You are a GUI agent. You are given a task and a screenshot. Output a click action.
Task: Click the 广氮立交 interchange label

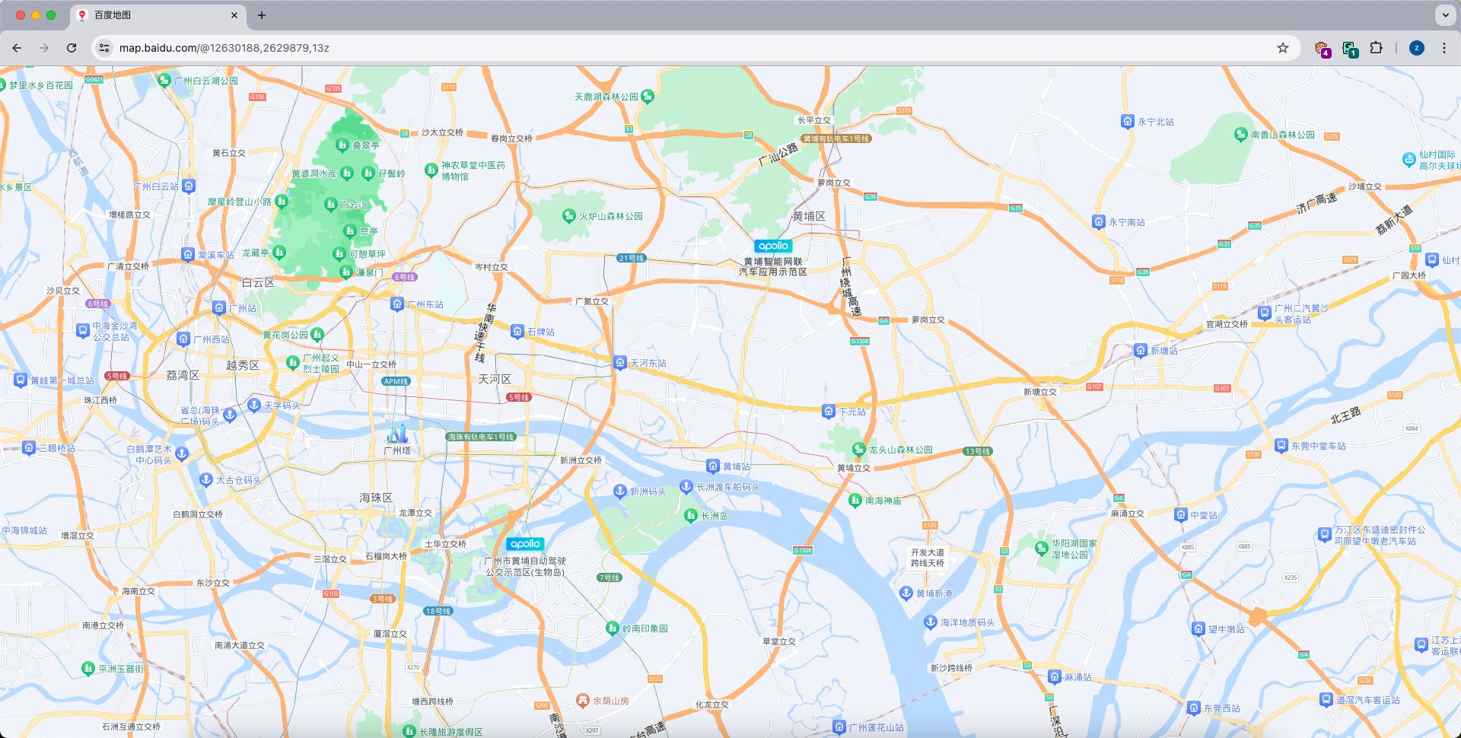[592, 301]
